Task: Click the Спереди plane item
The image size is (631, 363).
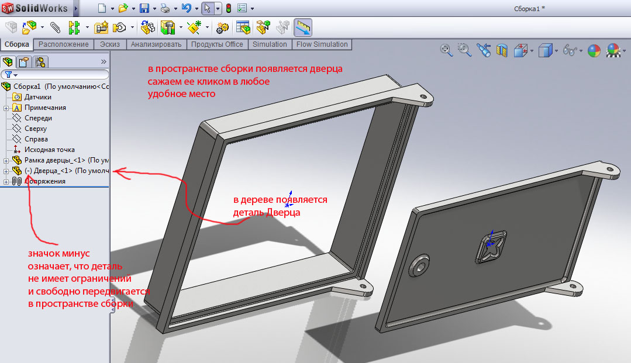Action: (39, 118)
